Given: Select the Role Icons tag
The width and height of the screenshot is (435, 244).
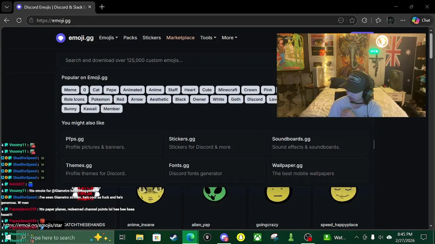Looking at the screenshot, I should pos(74,99).
